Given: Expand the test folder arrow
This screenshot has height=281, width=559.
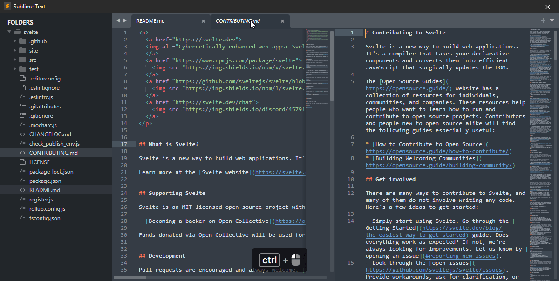Looking at the screenshot, I should pyautogui.click(x=15, y=69).
